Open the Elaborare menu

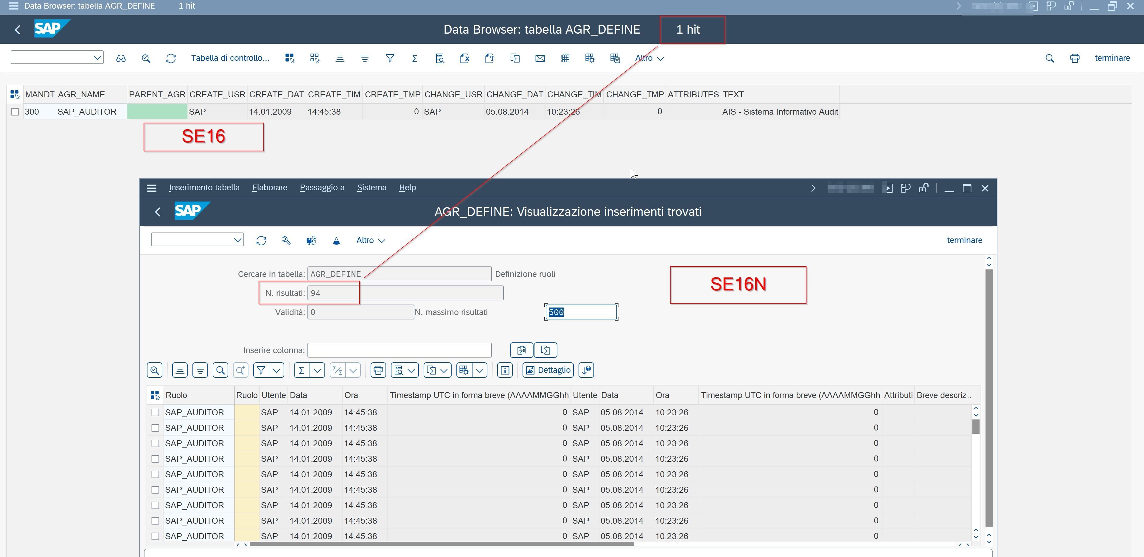[270, 188]
